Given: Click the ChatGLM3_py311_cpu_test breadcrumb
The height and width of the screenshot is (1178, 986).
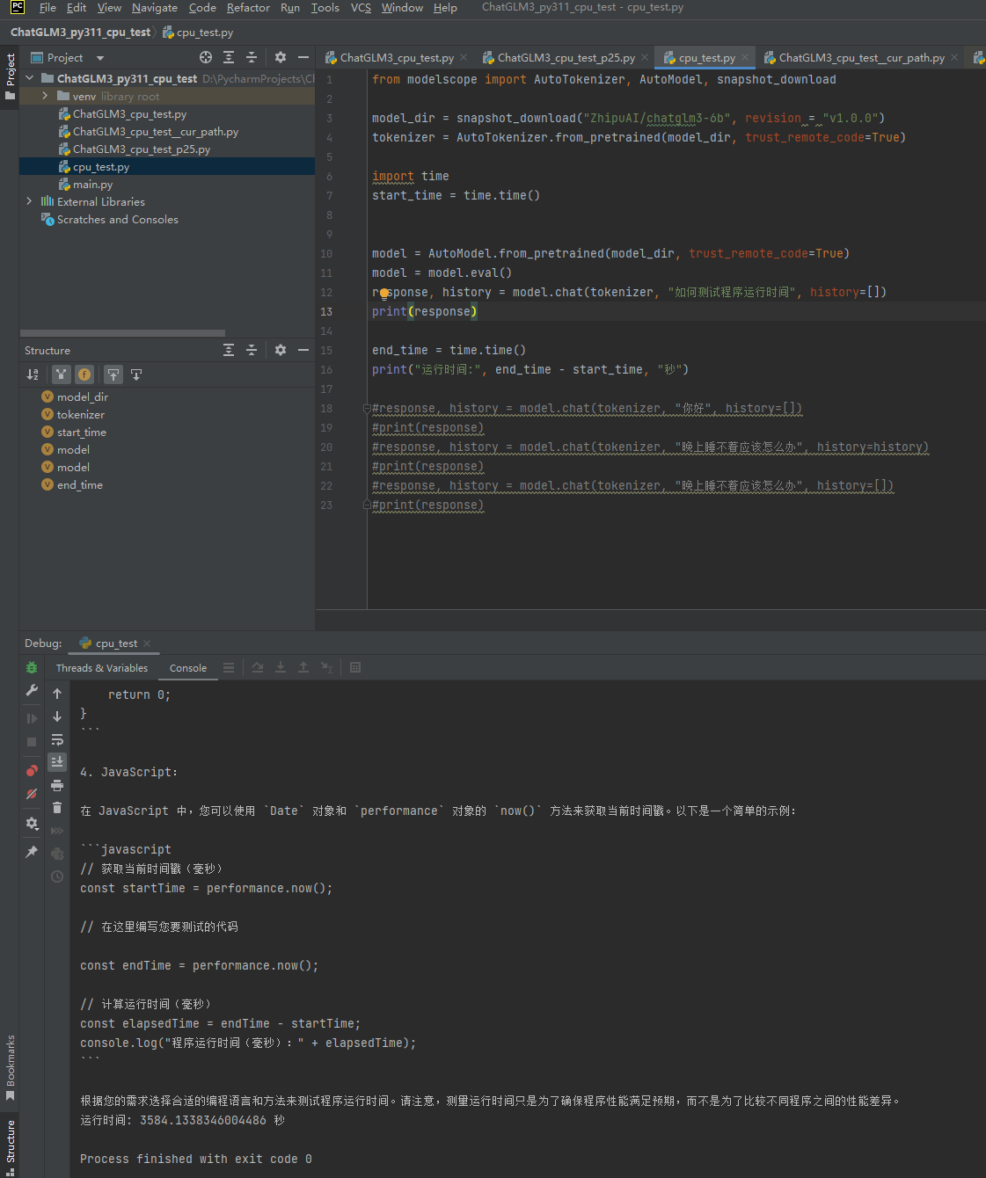Looking at the screenshot, I should (80, 33).
